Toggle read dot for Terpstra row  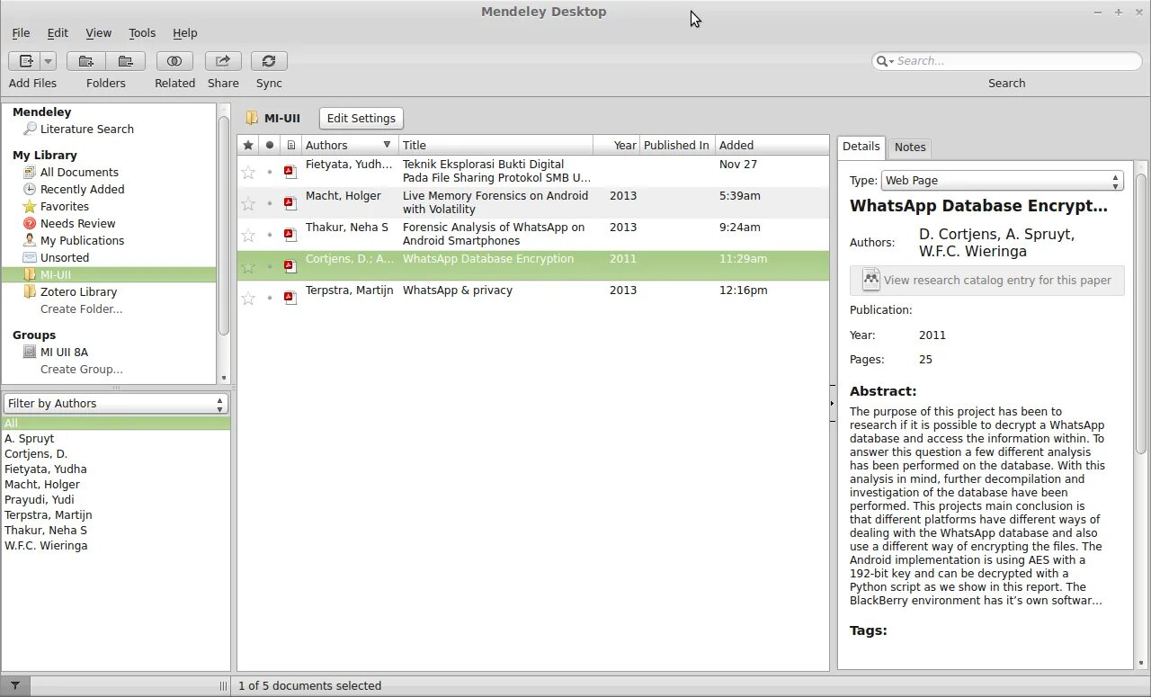270,298
